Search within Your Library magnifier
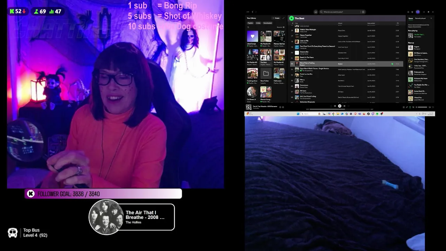Image resolution: width=446 pixels, height=251 pixels. 248,27
